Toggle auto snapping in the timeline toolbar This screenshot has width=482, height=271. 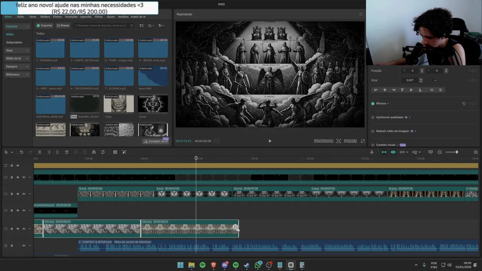pos(393,152)
